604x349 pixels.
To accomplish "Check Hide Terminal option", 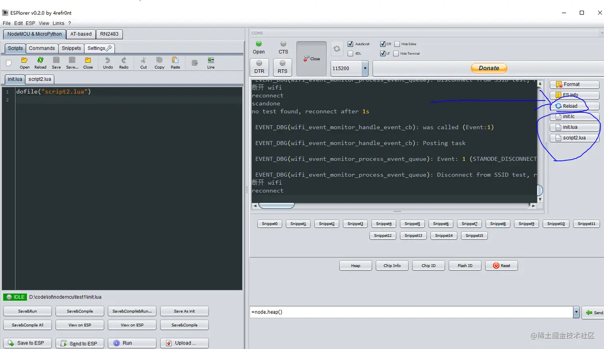I will (x=396, y=54).
